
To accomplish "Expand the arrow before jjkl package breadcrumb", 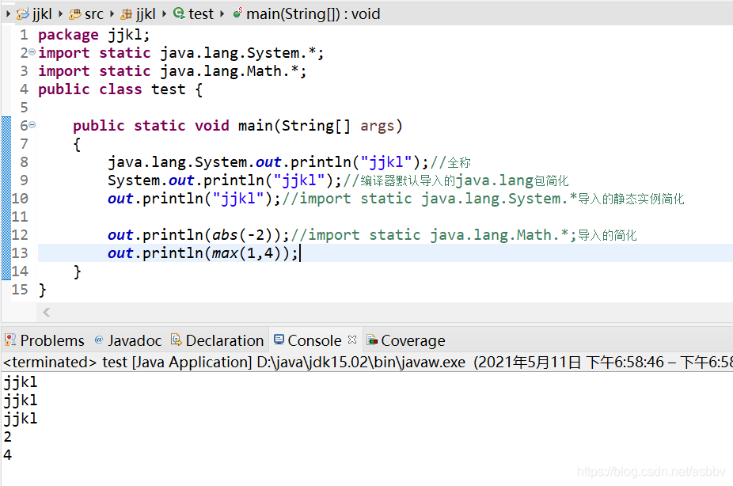I will [112, 14].
